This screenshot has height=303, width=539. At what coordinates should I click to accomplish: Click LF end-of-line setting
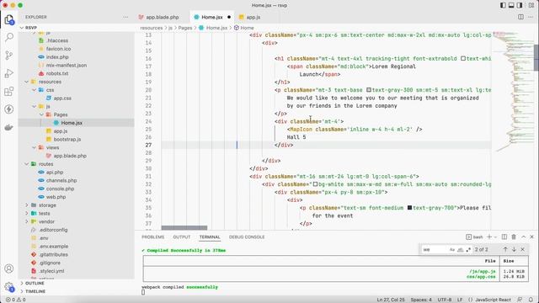460,300
